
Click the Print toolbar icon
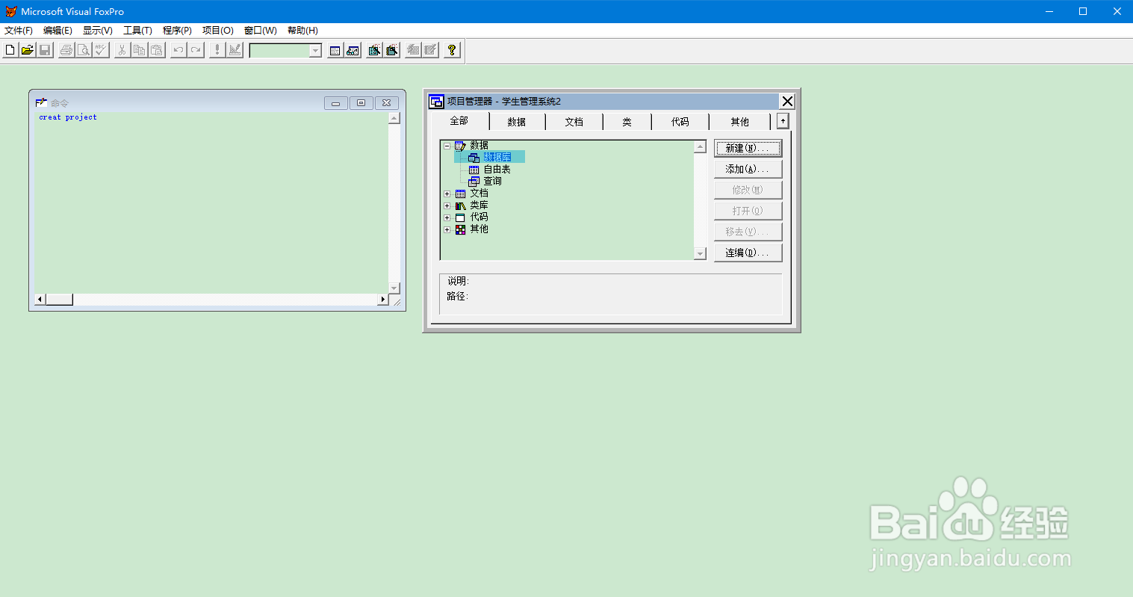[66, 50]
